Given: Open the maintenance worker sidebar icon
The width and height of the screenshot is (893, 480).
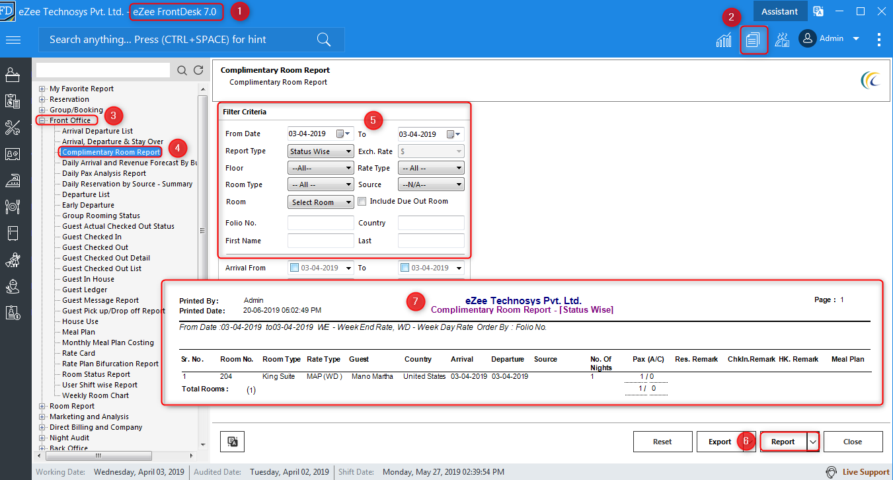Looking at the screenshot, I should pyautogui.click(x=13, y=286).
